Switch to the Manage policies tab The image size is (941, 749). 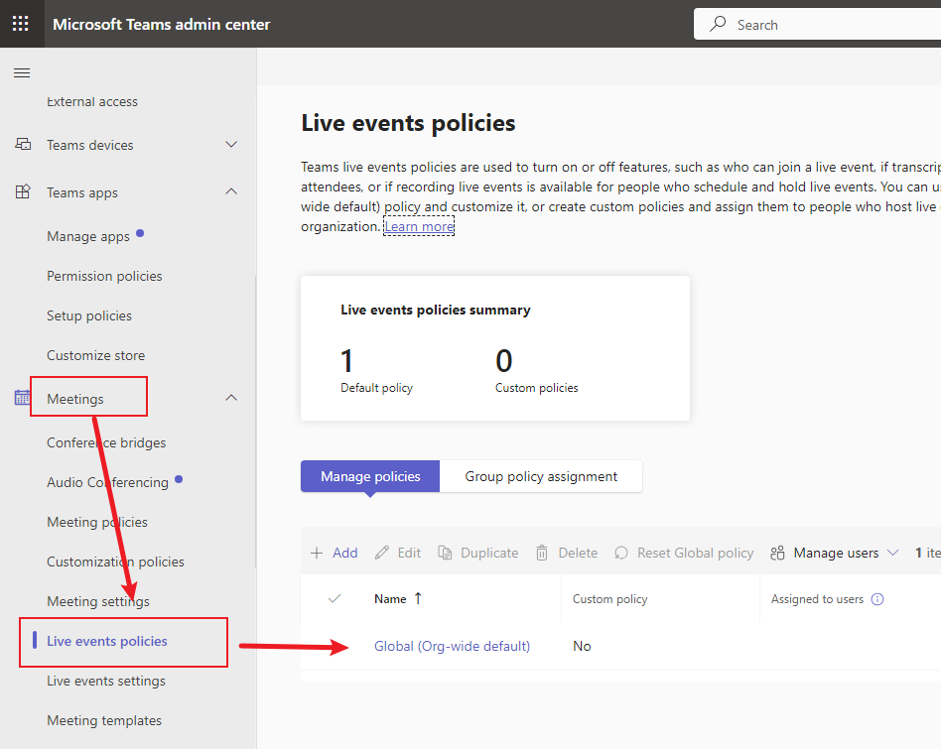click(x=370, y=476)
